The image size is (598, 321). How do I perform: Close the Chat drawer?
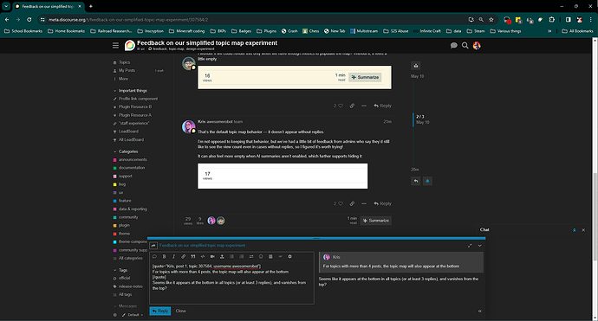tap(583, 230)
